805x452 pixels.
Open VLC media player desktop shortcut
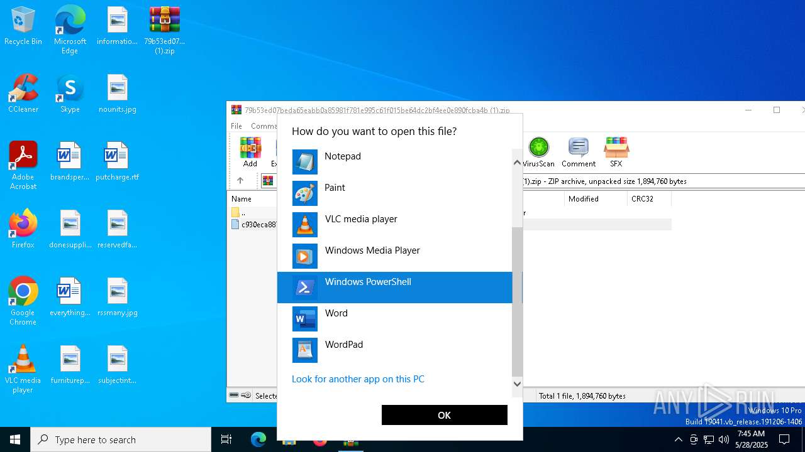[x=23, y=369]
